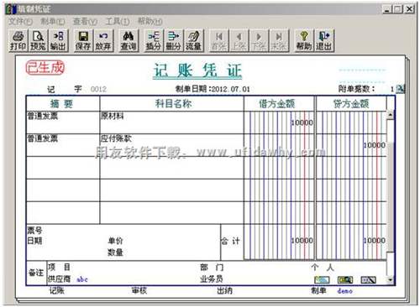Open the 文件 menu

pyautogui.click(x=20, y=21)
